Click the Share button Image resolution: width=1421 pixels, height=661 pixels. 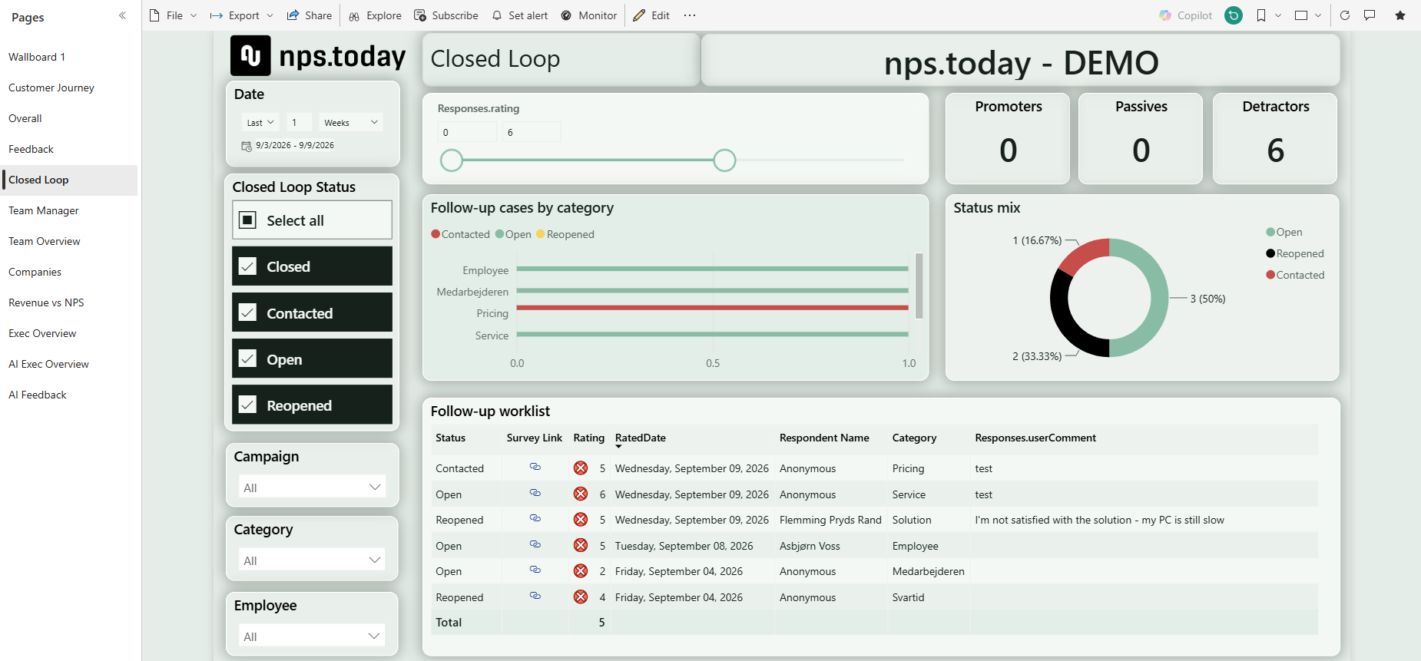(309, 15)
